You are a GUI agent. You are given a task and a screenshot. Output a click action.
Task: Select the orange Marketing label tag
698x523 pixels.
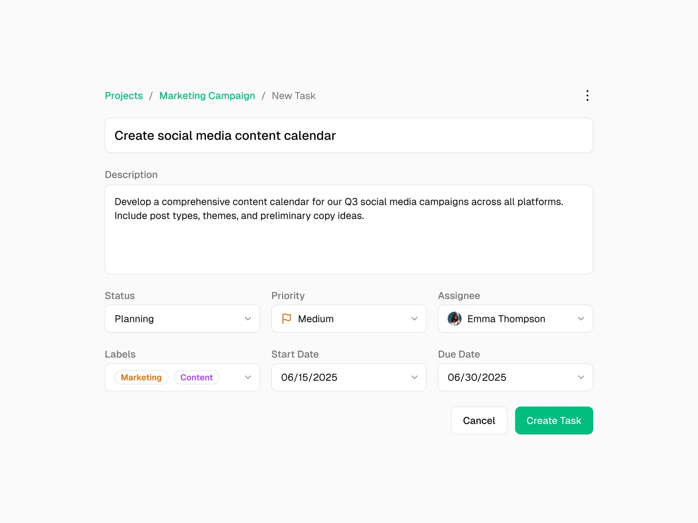point(141,377)
